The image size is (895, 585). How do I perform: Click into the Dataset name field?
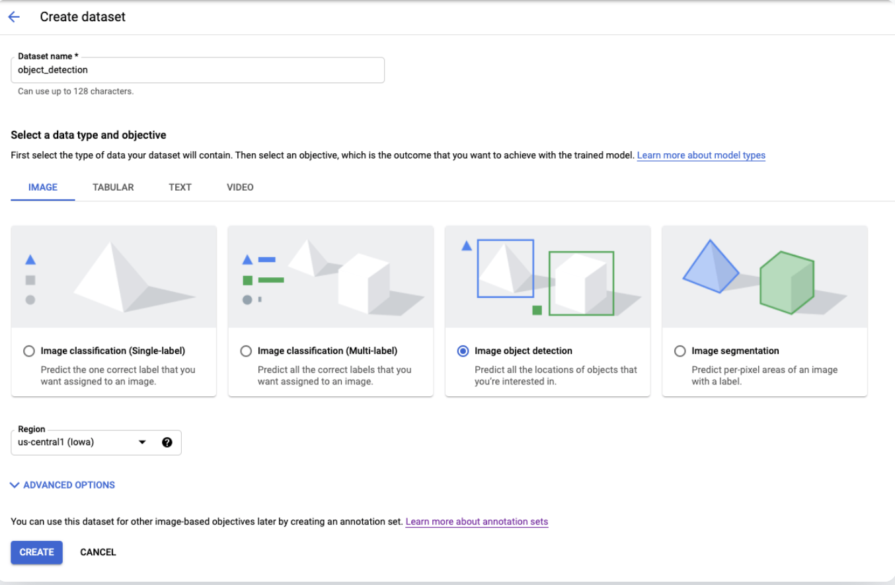(x=197, y=70)
